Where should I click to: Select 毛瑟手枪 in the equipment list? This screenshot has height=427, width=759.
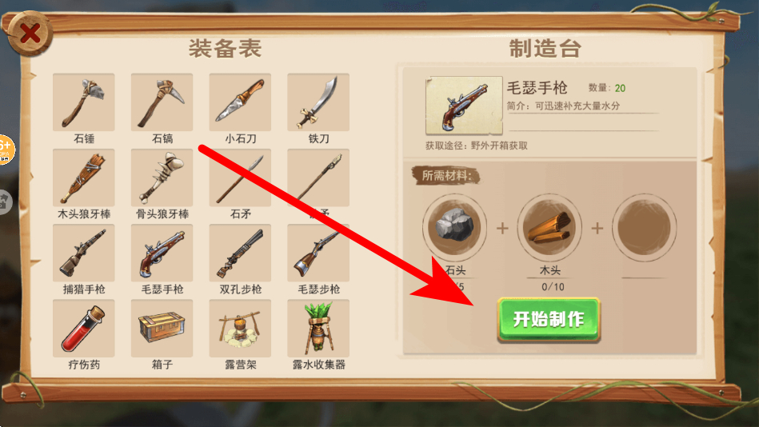click(x=162, y=253)
